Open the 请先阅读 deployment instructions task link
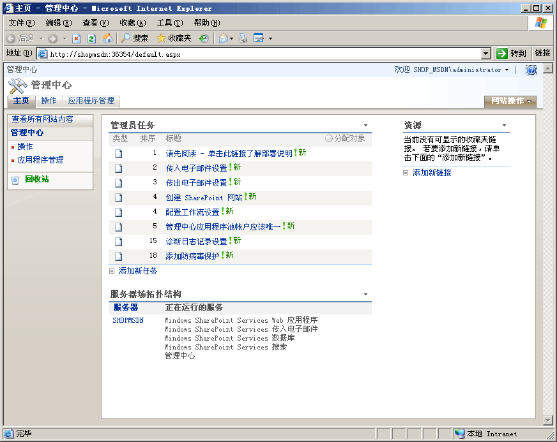The image size is (557, 442). point(229,153)
